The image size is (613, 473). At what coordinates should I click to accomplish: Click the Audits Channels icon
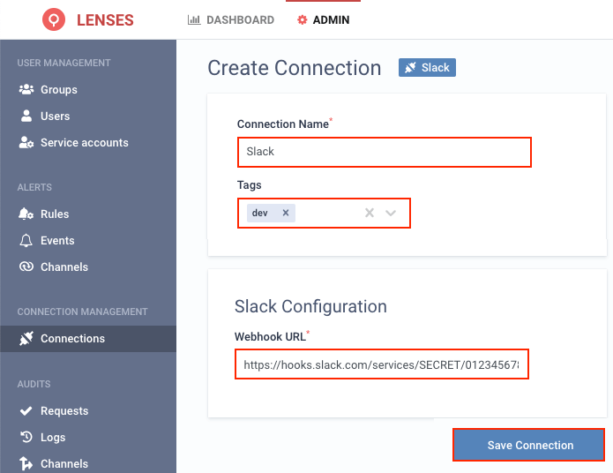[x=26, y=463]
